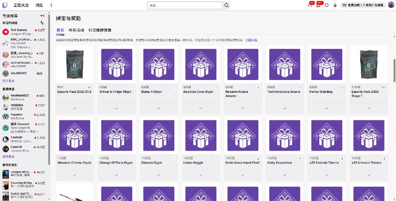
Task: Open PUBG: BATTLEGROUNDS category row
Action: point(24,196)
